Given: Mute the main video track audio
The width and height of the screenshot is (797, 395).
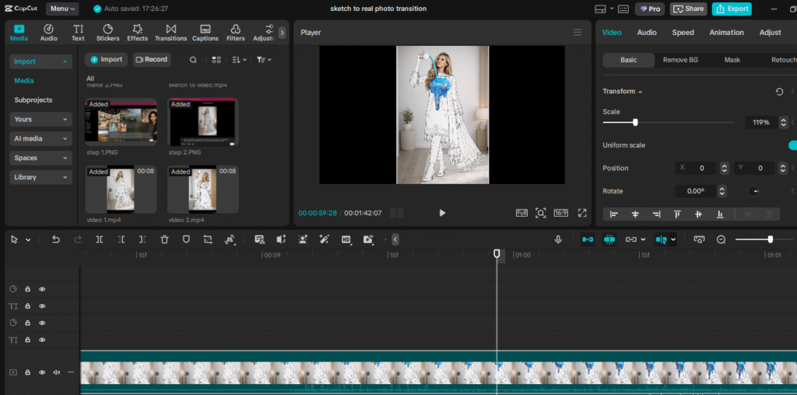Looking at the screenshot, I should click(x=56, y=372).
